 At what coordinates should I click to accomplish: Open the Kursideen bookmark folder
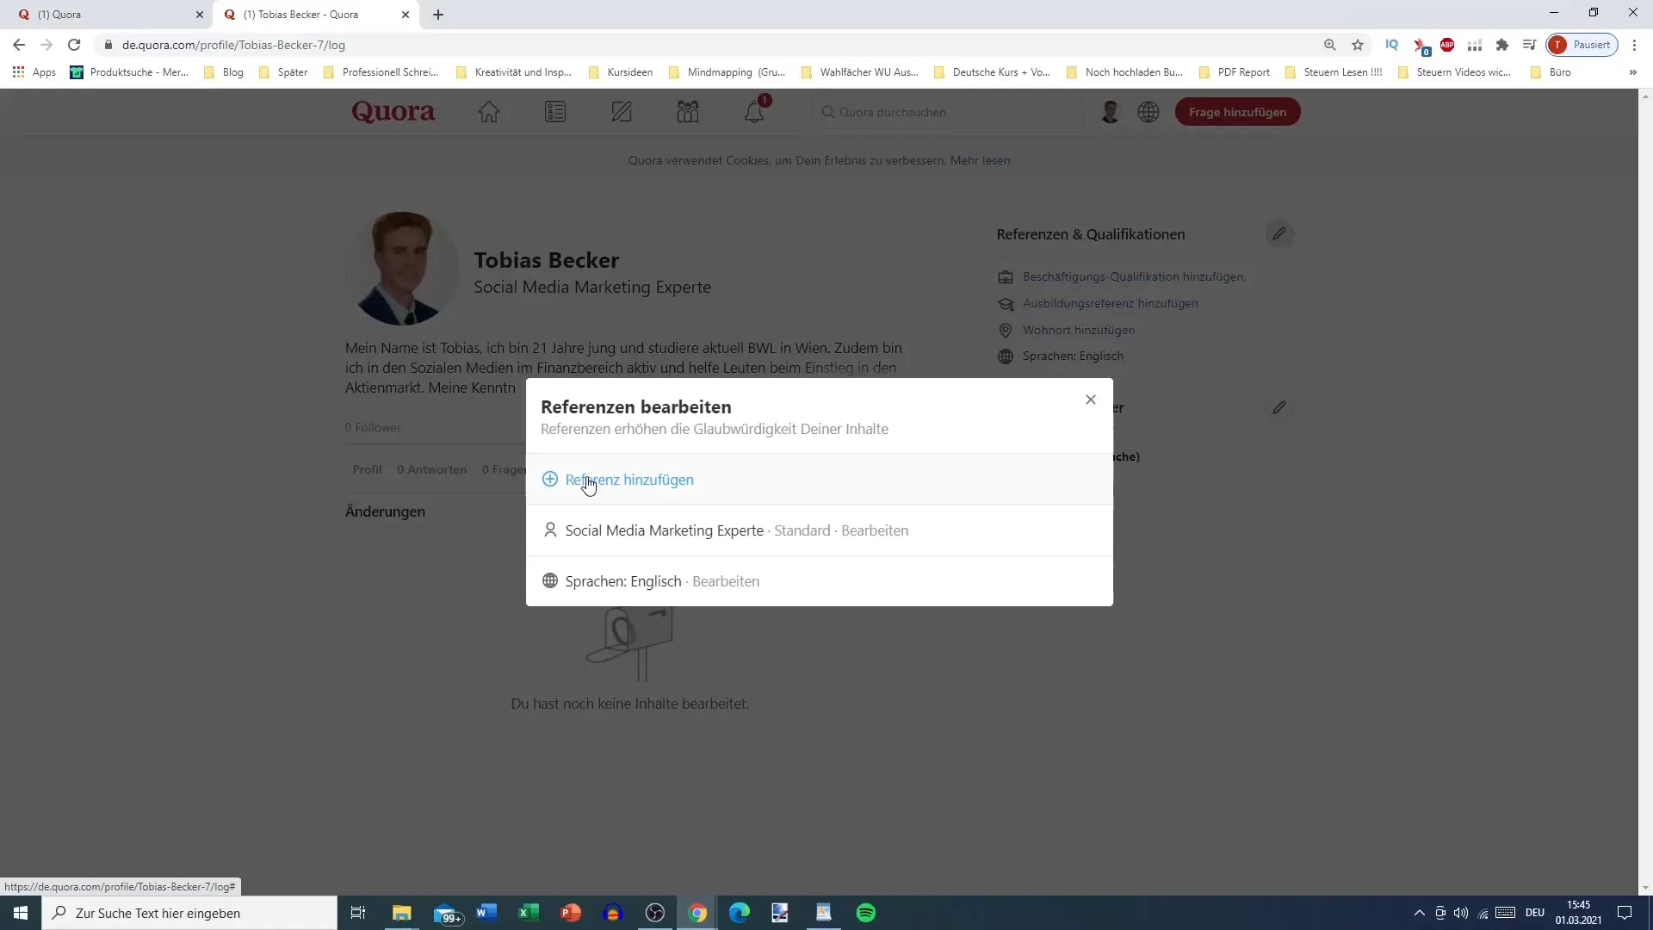point(621,72)
